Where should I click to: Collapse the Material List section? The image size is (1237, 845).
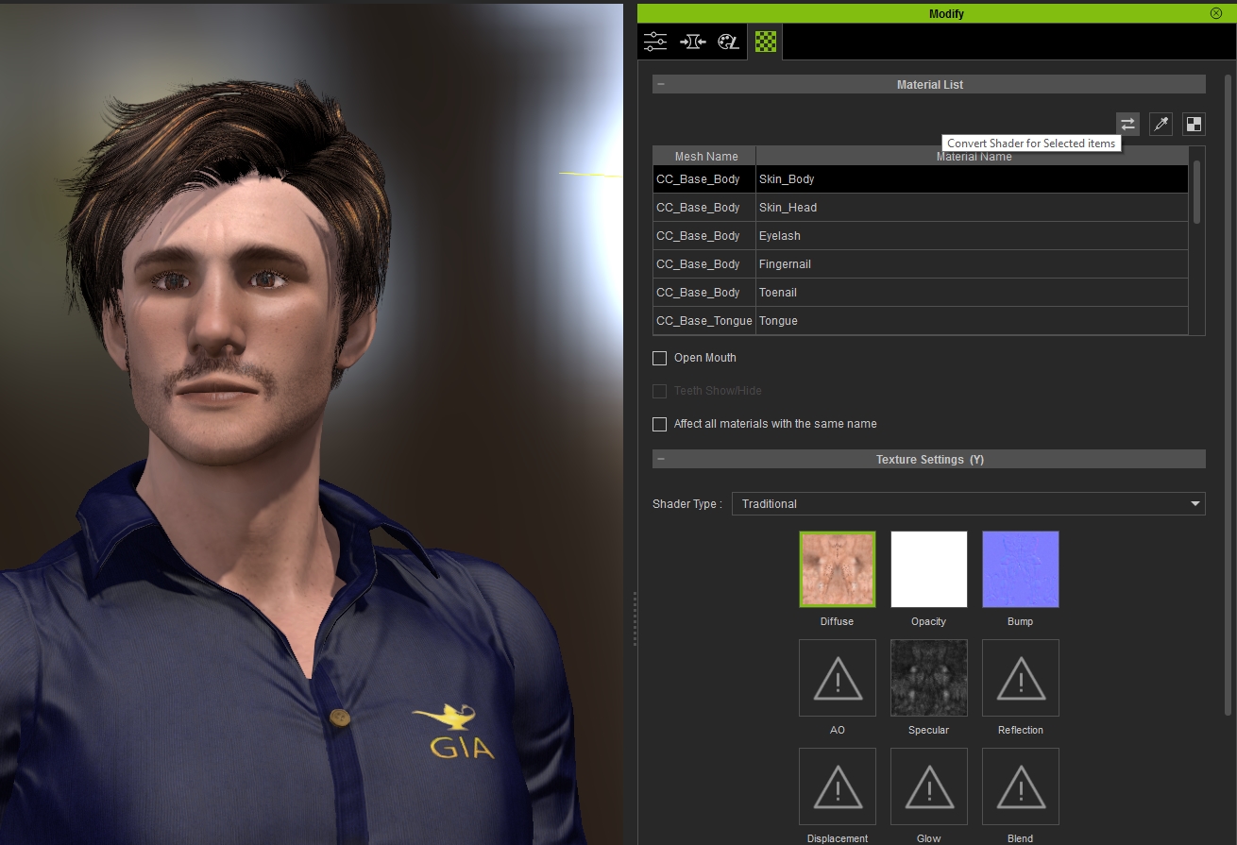point(661,84)
